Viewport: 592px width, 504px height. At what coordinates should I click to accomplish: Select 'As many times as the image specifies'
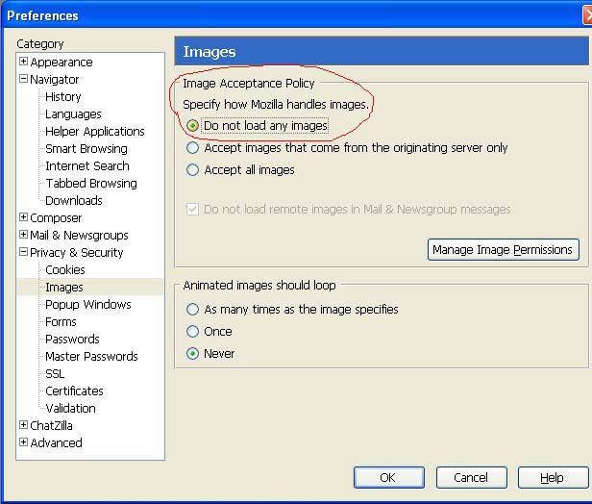tap(193, 310)
